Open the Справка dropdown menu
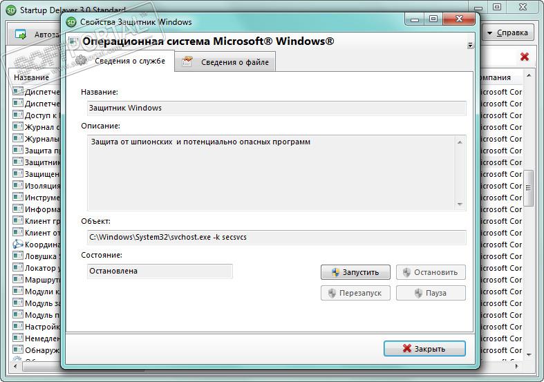 pos(507,33)
